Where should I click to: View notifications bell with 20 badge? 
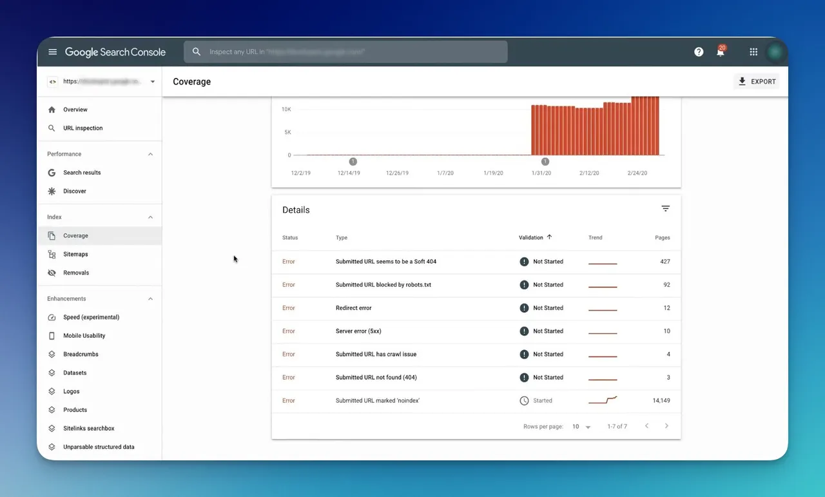pyautogui.click(x=721, y=52)
